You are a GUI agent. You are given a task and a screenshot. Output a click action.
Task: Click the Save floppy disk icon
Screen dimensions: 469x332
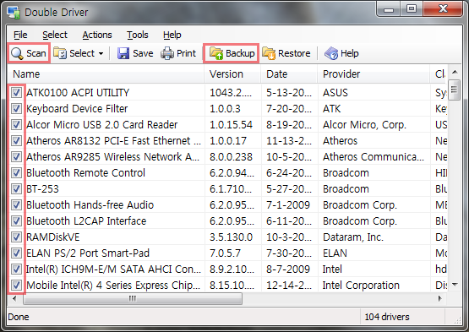(x=123, y=53)
